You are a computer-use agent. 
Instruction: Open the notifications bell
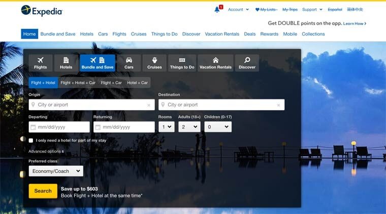[x=217, y=10]
